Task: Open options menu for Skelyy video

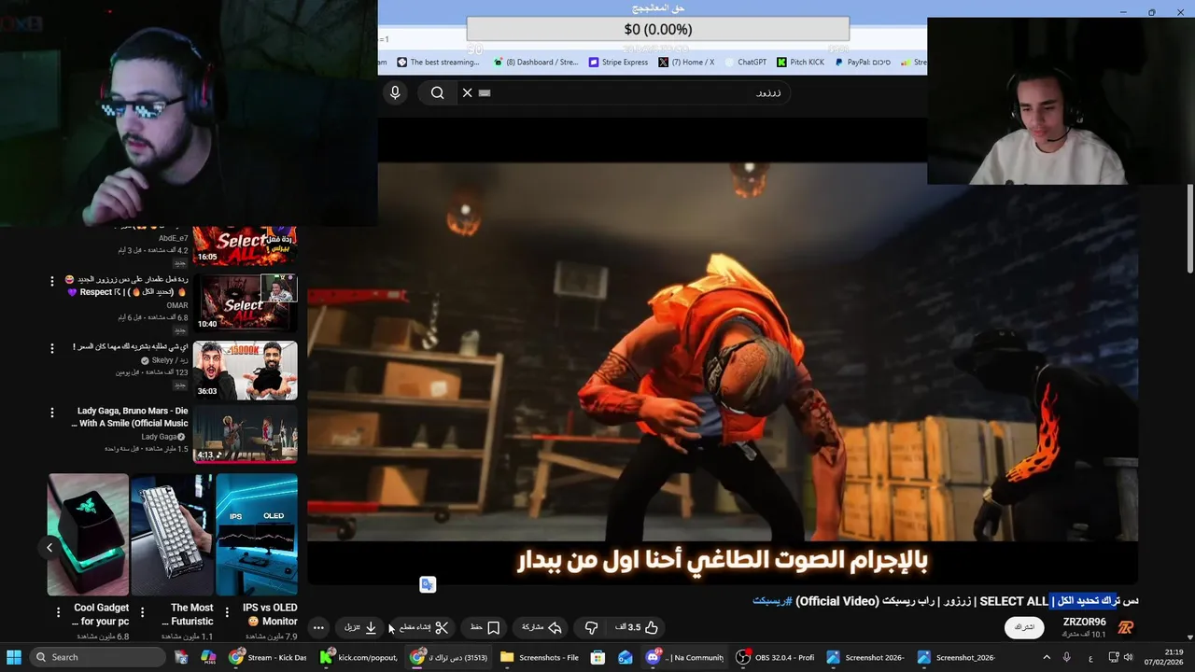Action: tap(52, 347)
